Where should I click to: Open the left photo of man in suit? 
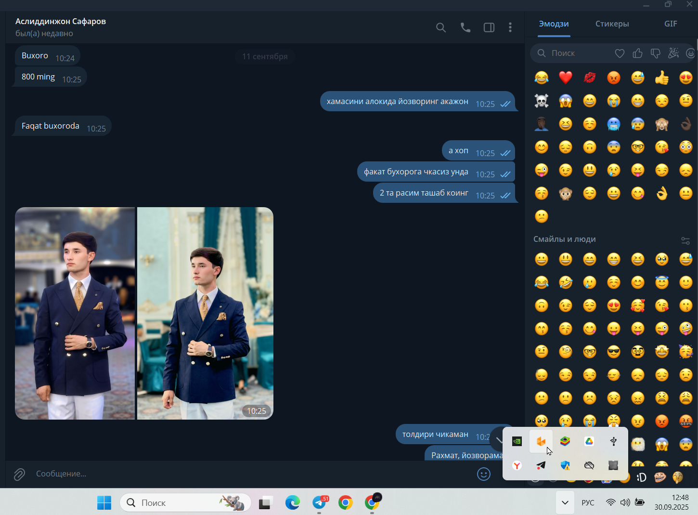tap(75, 313)
